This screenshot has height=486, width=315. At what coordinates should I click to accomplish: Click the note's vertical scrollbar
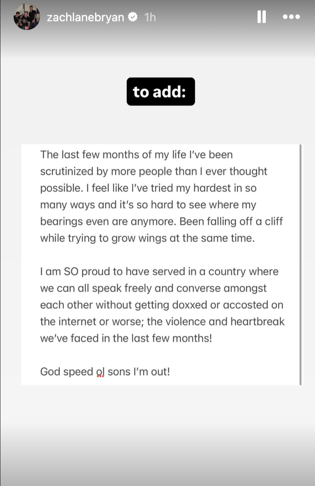[301, 265]
